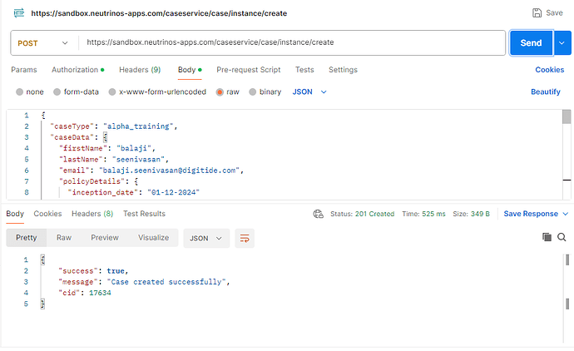Open the request Settings tab
Screen dimensions: 574x351
343,70
